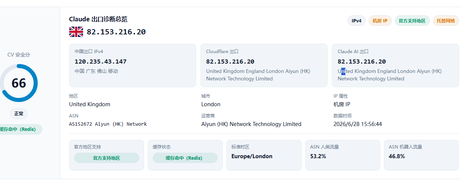The image size is (461, 181).
Task: Click the 中国出口 IPv4 label
Action: tap(89, 52)
